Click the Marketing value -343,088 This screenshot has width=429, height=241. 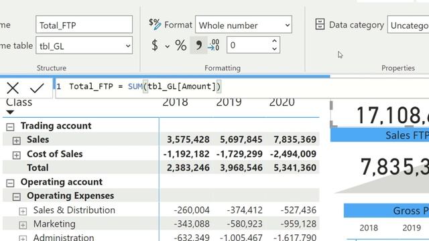coord(192,224)
